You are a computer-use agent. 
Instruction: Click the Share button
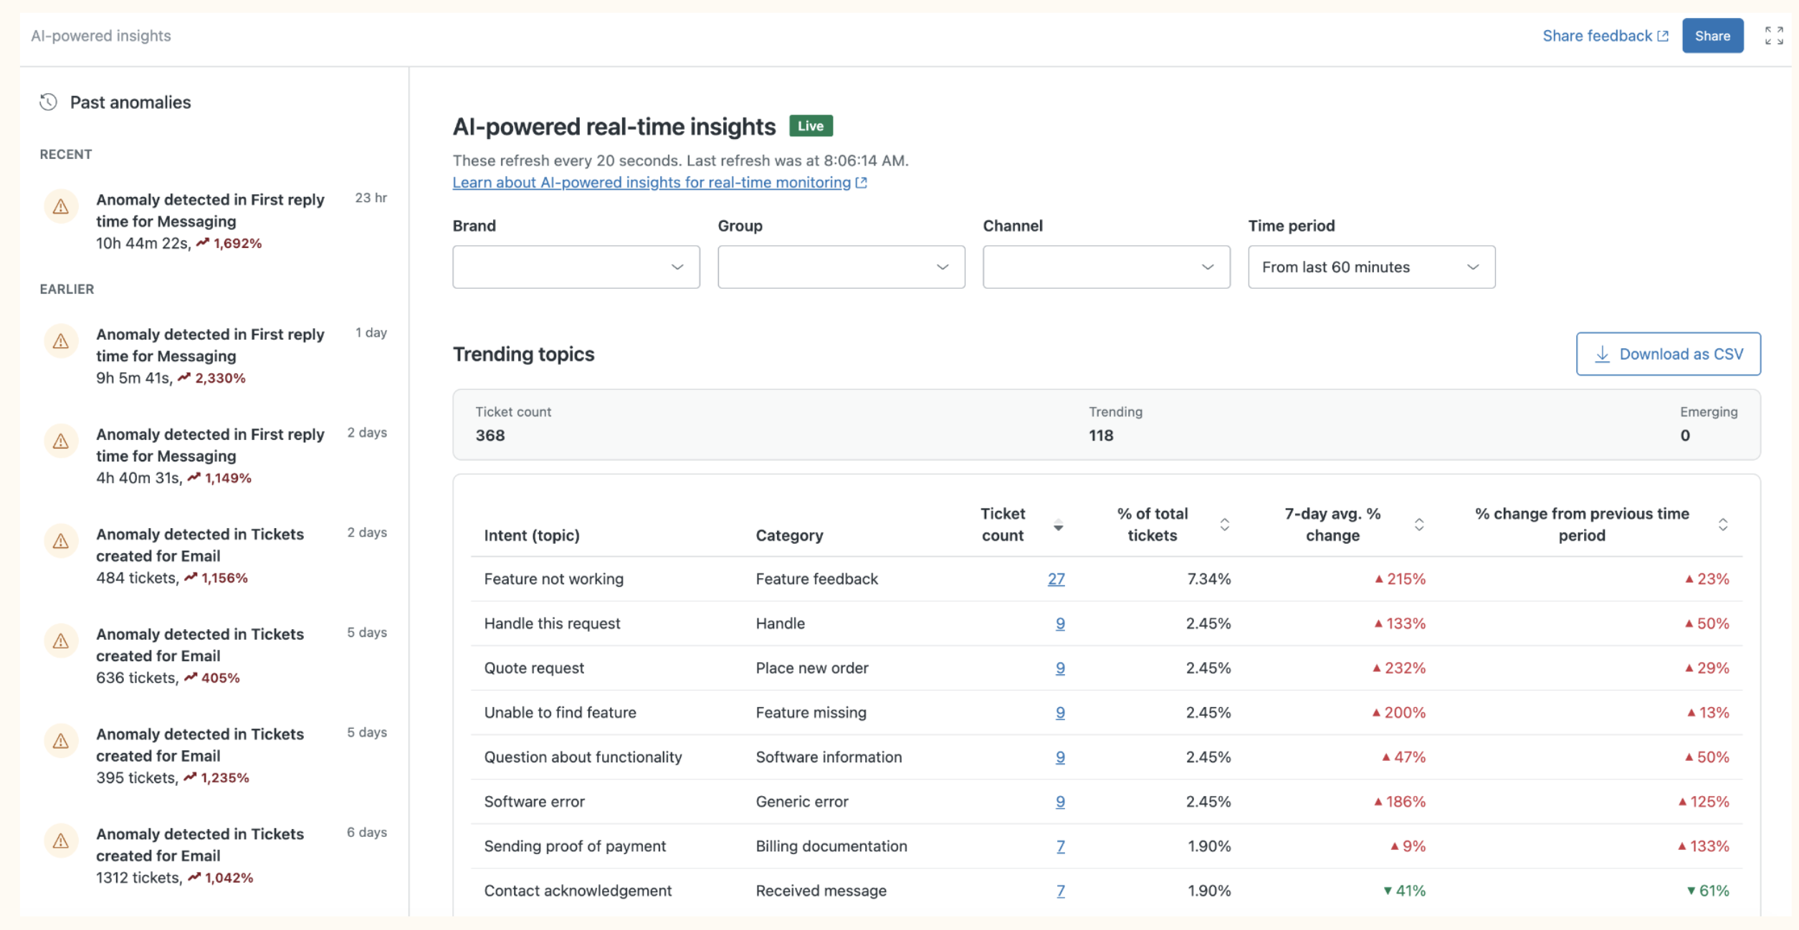[x=1712, y=36]
